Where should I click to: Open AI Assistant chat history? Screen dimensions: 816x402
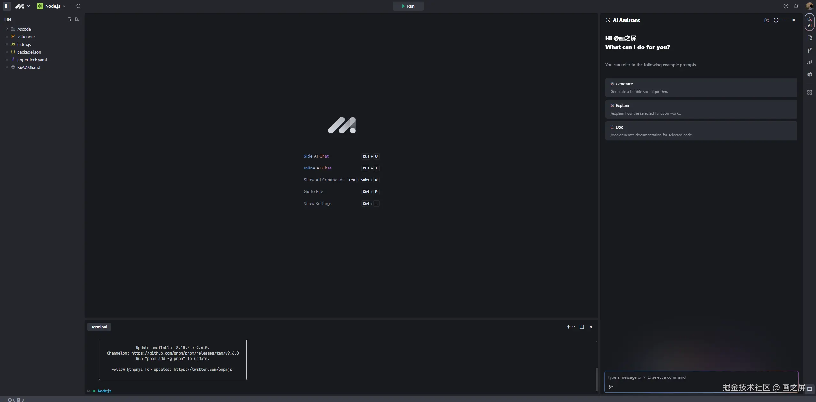tap(776, 20)
